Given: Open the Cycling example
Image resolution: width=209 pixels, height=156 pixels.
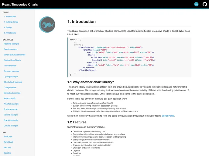Looking at the screenshot, I should [x=11, y=76].
